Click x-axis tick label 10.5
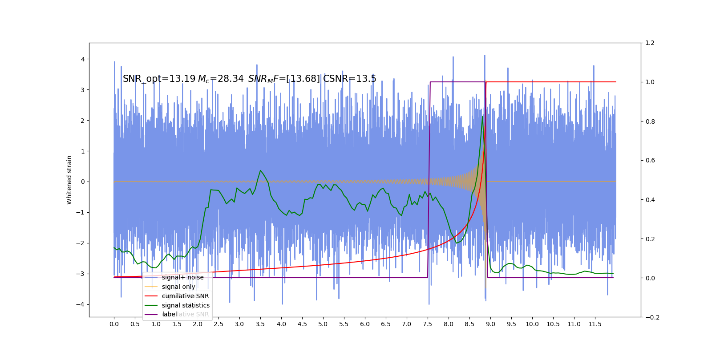The height and width of the screenshot is (356, 712). tap(553, 324)
